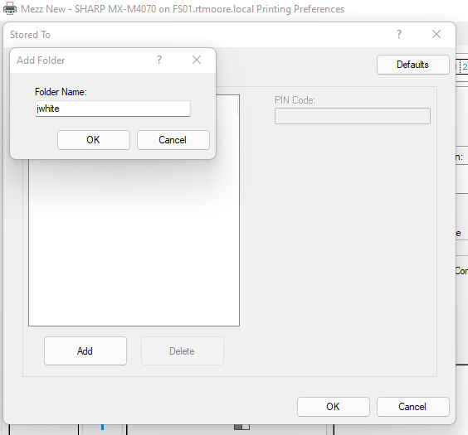
Task: Close the Add Folder dialog
Action: 197,60
